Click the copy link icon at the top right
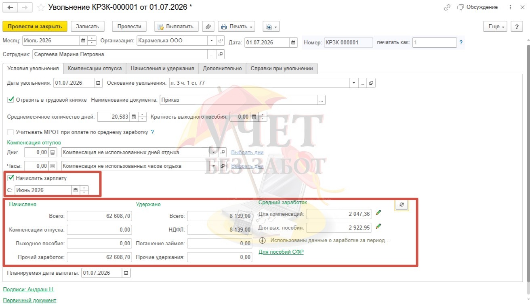The image size is (530, 307). pyautogui.click(x=447, y=7)
